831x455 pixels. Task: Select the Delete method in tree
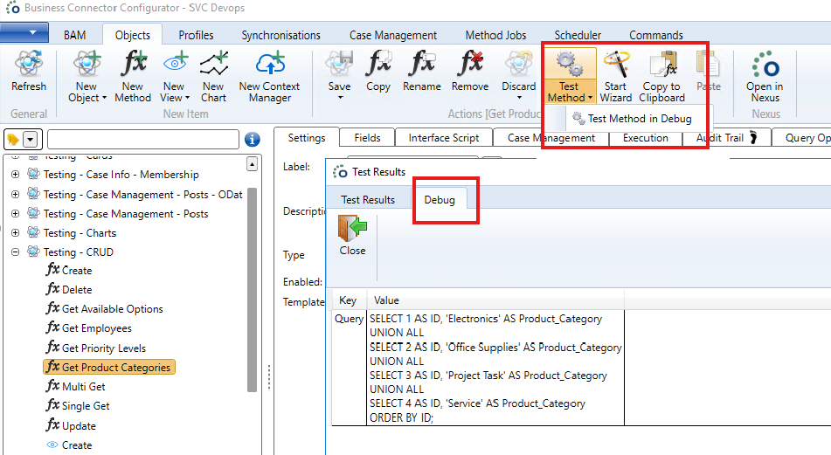[69, 290]
